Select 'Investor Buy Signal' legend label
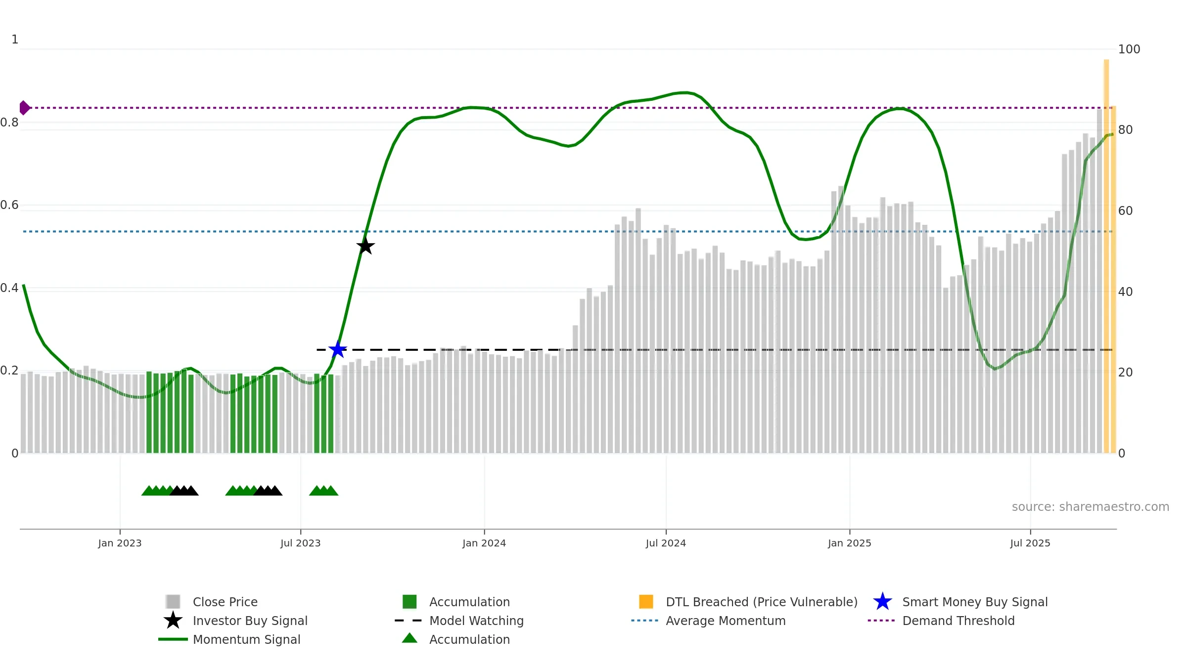This screenshot has height=667, width=1187. [x=250, y=621]
